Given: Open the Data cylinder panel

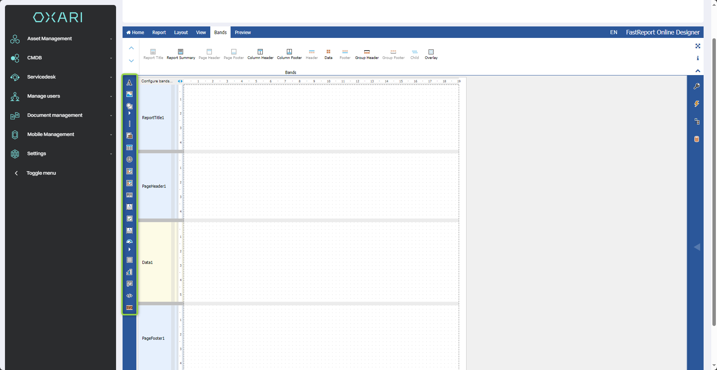Looking at the screenshot, I should click(x=697, y=139).
